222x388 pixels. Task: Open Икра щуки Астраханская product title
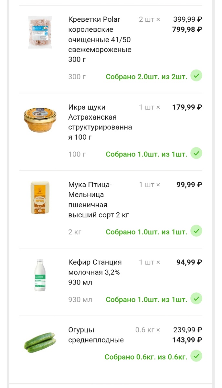point(100,122)
